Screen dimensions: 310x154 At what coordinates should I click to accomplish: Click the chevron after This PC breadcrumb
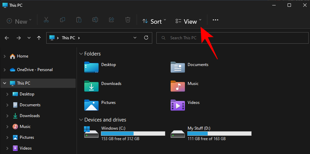click(79, 38)
